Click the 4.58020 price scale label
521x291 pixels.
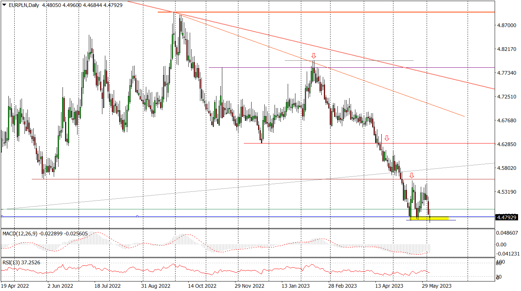pos(506,168)
